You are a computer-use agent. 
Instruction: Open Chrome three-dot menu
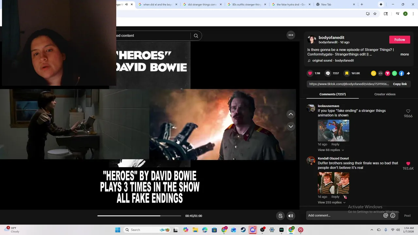413,14
